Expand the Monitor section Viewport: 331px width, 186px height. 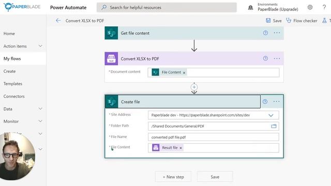coord(40,121)
